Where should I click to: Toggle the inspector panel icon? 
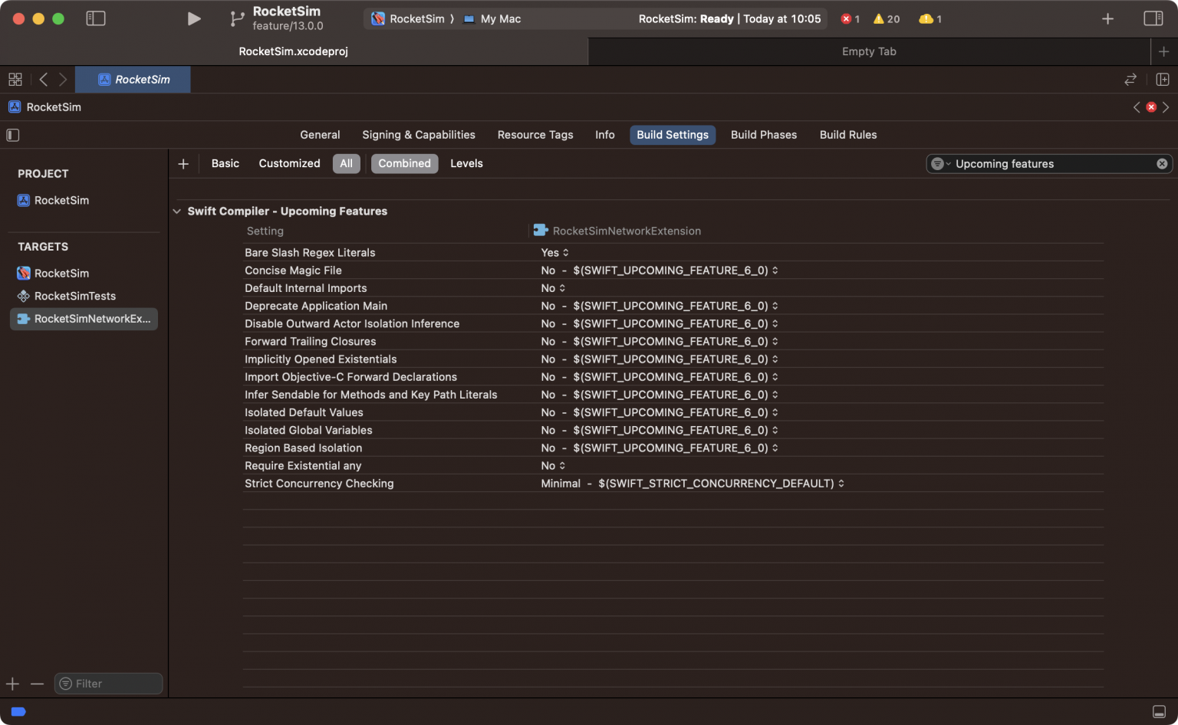[x=1153, y=18]
